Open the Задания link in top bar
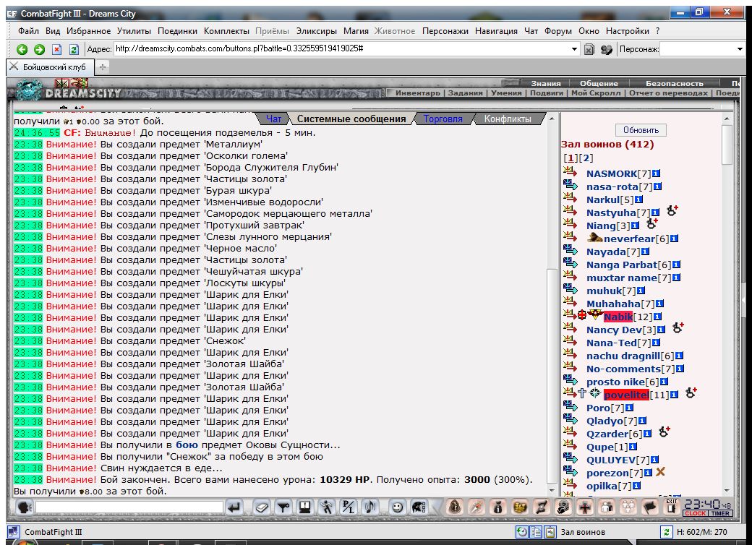Viewport: 752px width, 545px height. click(465, 93)
